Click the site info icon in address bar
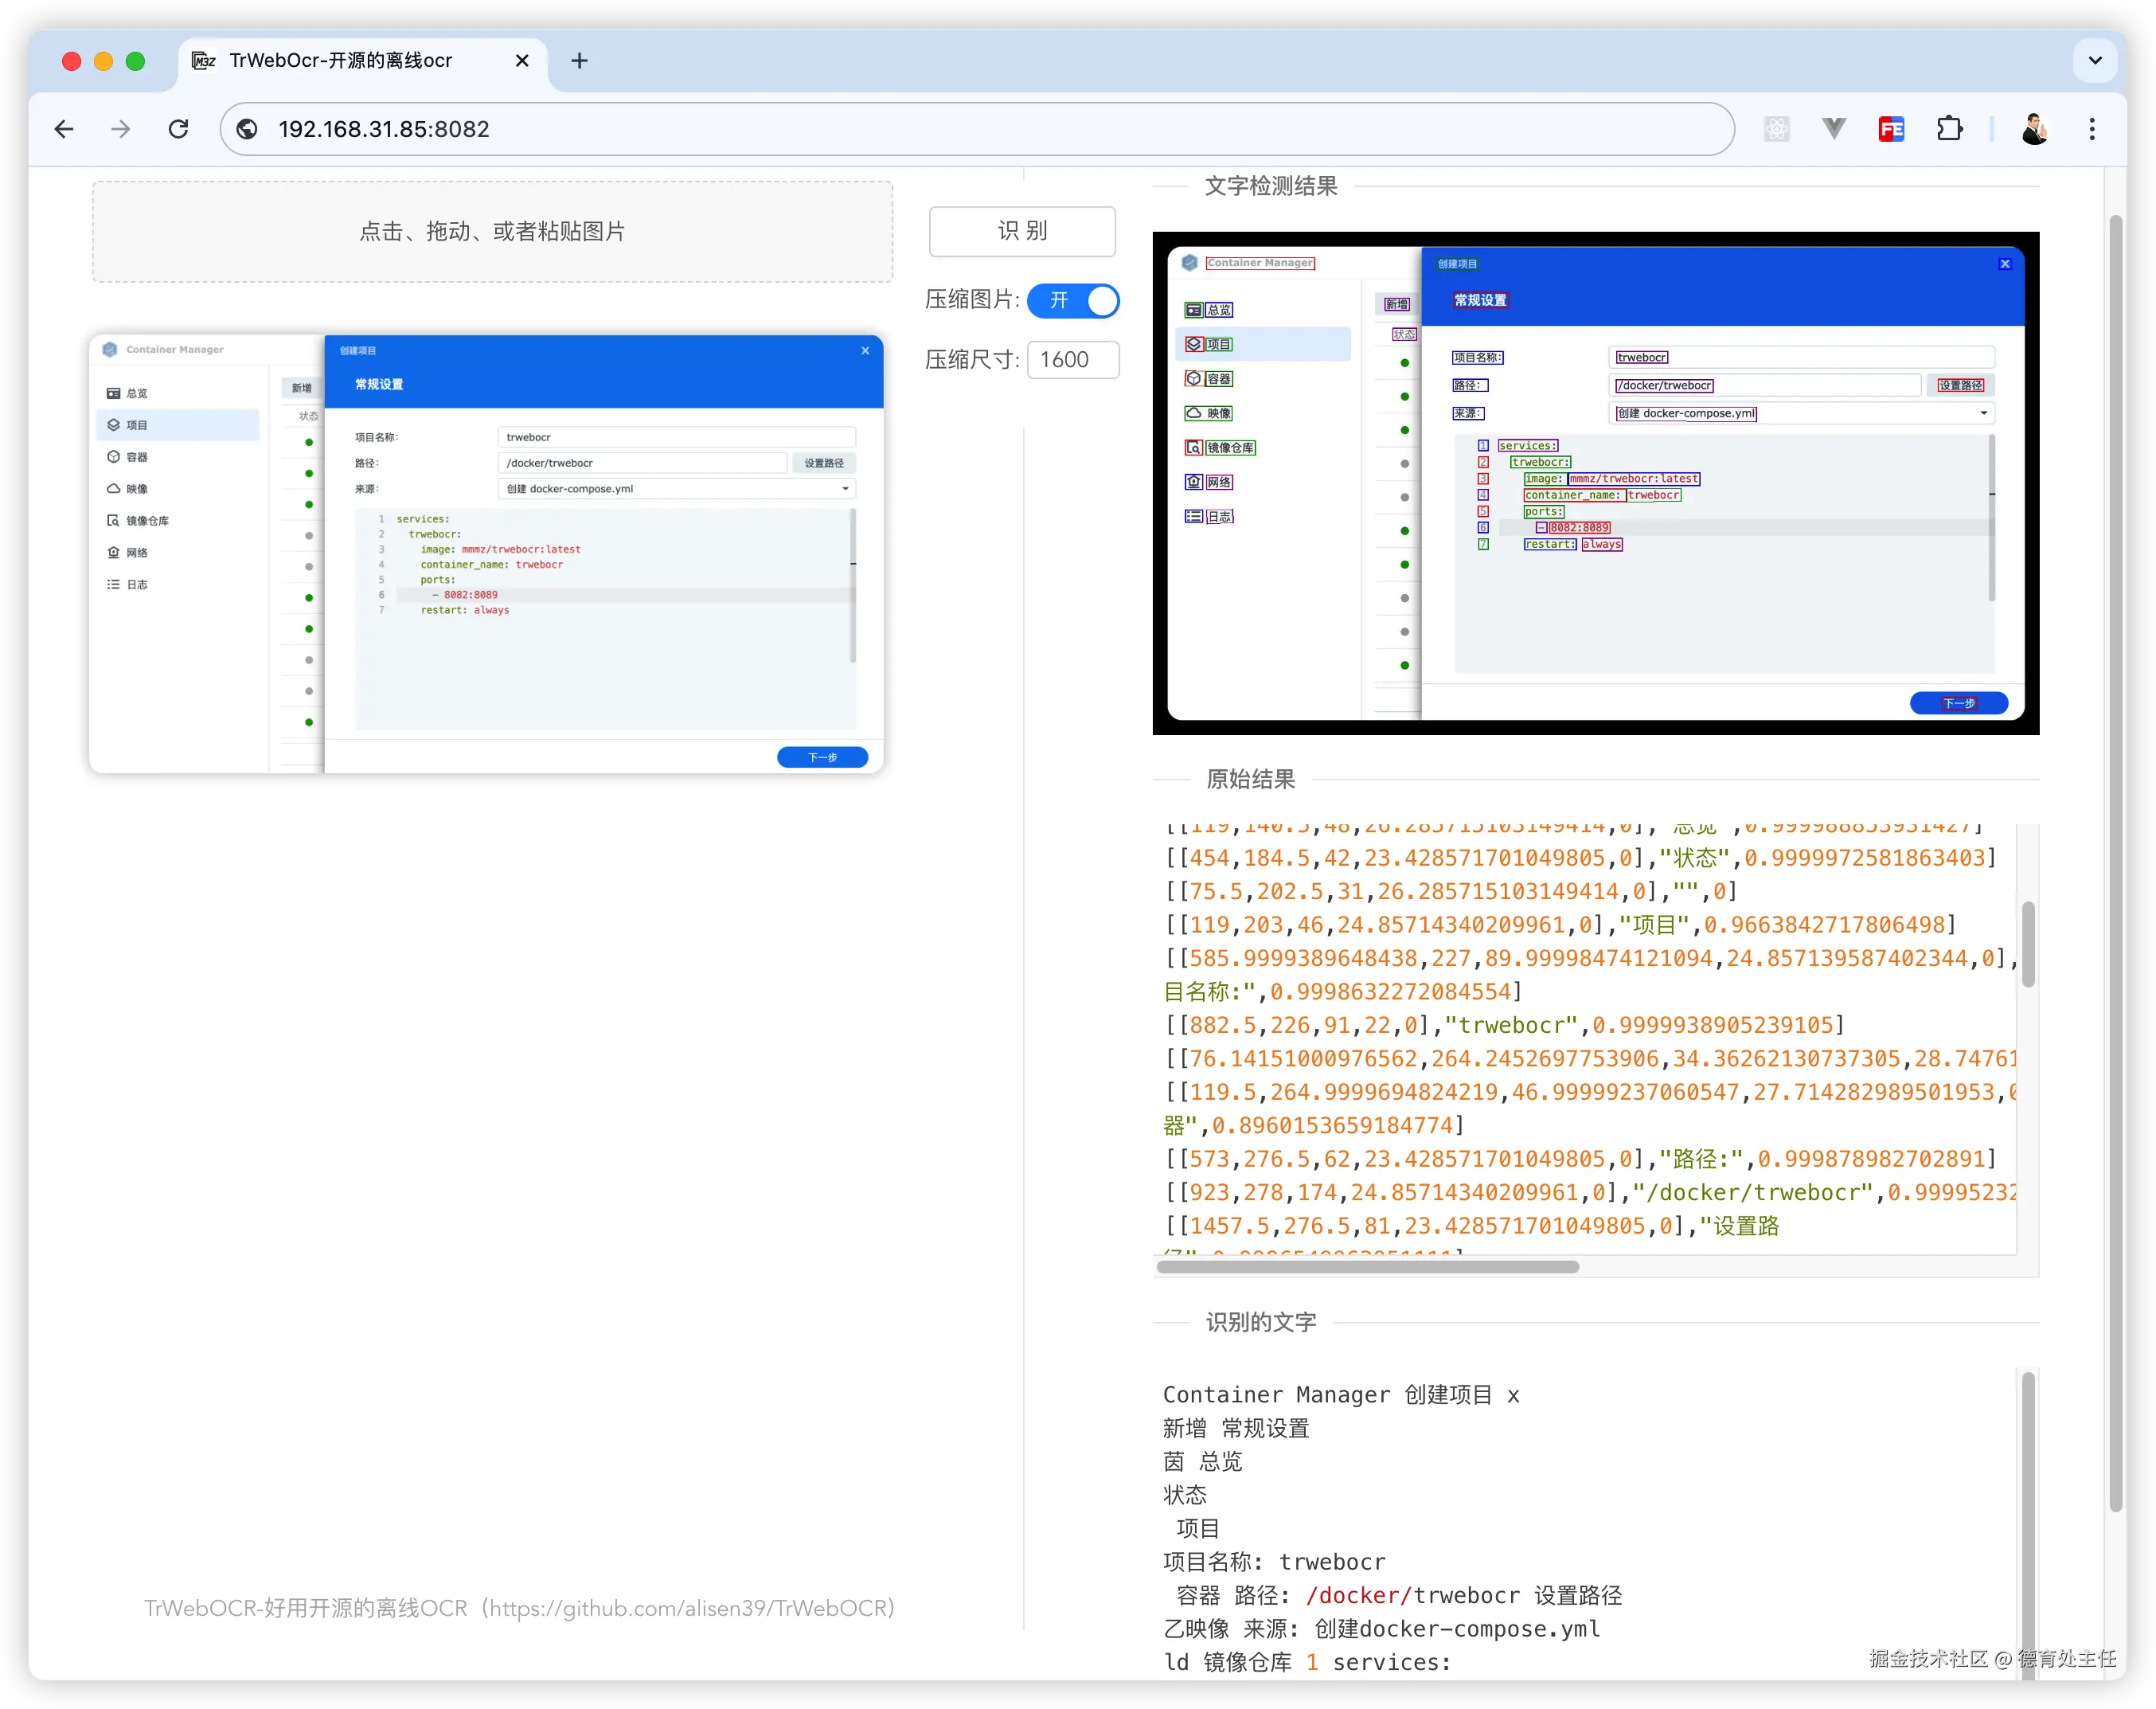Viewport: 2156px width, 1709px height. 247,129
